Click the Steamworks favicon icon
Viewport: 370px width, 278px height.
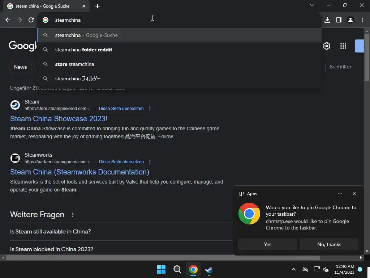15,158
